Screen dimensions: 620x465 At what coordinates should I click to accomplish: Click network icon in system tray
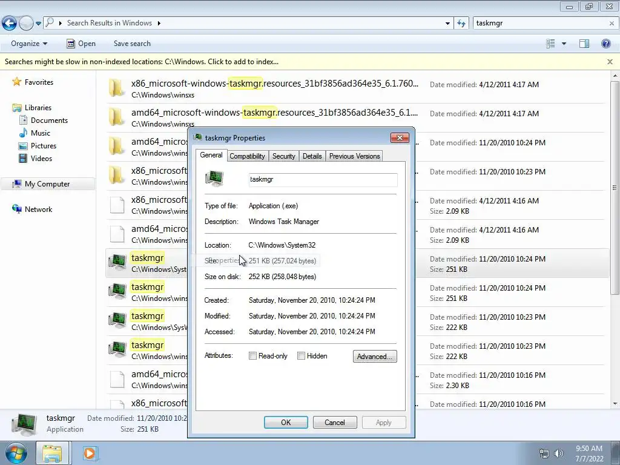click(544, 453)
